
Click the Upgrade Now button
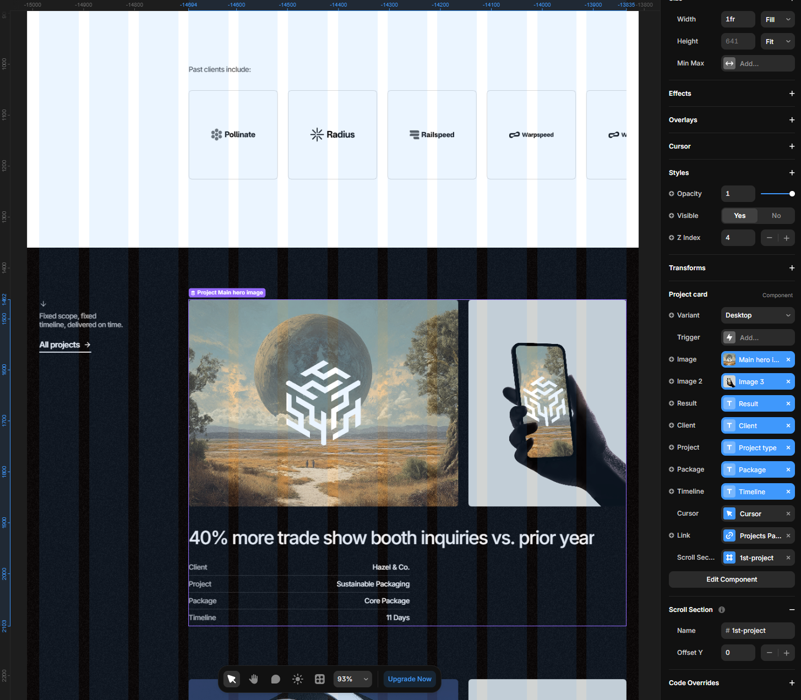410,679
